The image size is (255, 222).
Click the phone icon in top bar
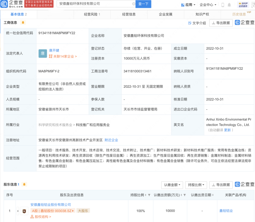223,5
